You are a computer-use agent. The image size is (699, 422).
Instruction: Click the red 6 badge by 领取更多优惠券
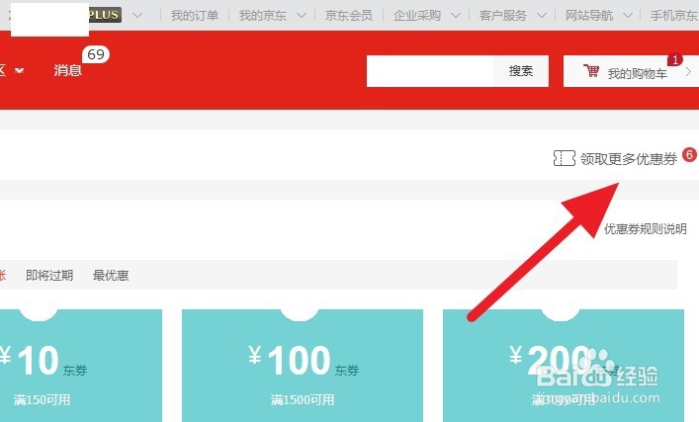pos(689,154)
